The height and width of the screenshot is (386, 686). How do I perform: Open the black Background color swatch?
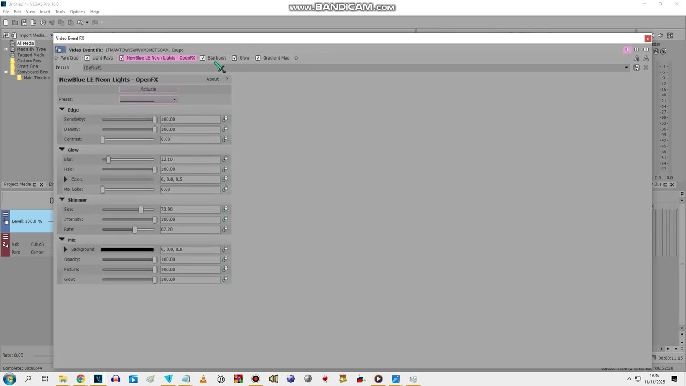tap(127, 249)
